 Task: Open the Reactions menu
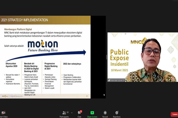(117, 114)
